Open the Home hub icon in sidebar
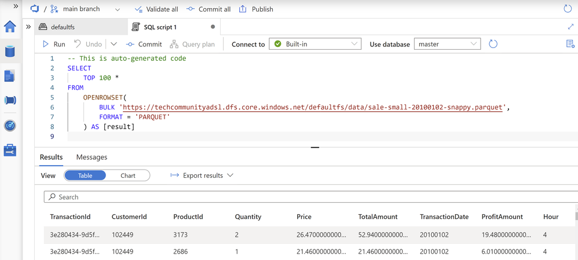The width and height of the screenshot is (578, 260). 10,27
